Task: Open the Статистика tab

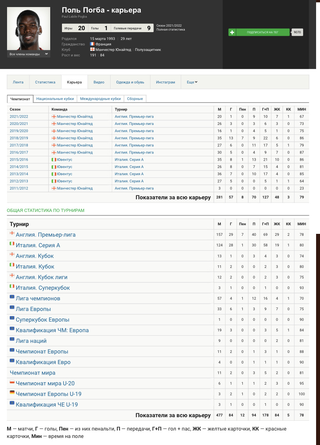Action: coord(45,82)
